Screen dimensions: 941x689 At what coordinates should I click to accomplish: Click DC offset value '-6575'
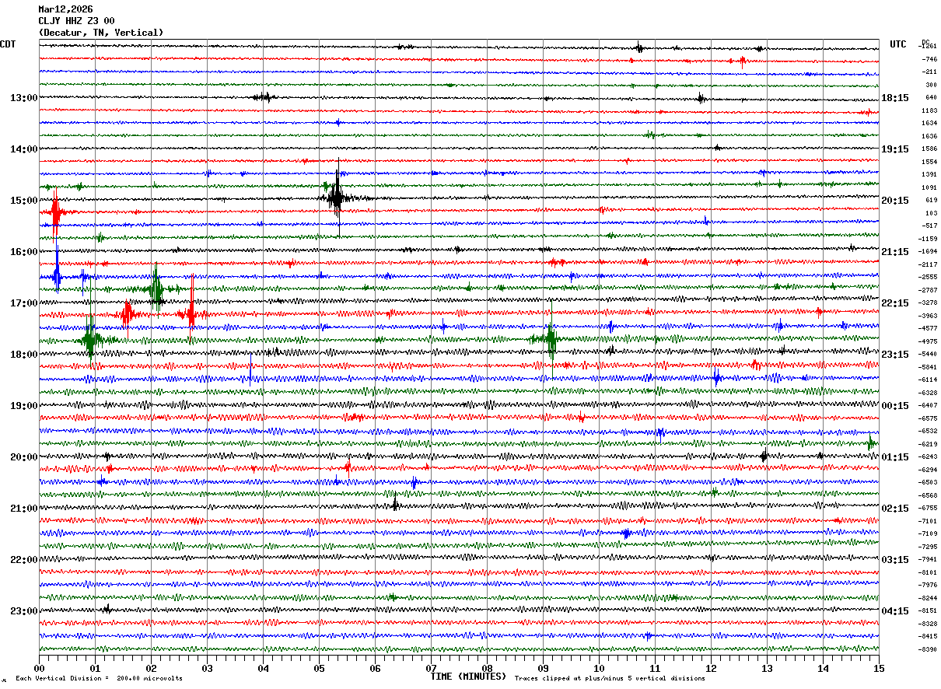[x=929, y=418]
